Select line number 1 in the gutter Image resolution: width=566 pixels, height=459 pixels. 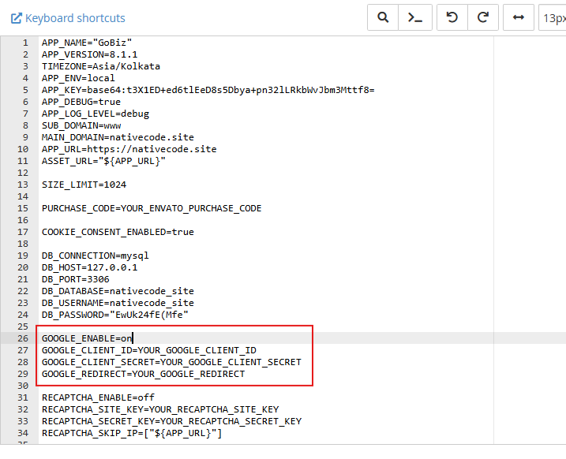[25, 43]
